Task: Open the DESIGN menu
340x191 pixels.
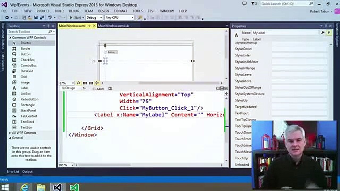Action: [104, 11]
